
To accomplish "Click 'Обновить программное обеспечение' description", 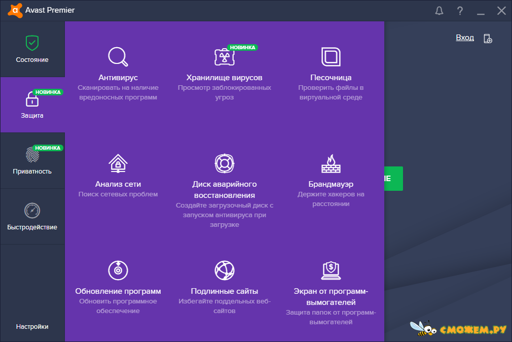I will pos(118,306).
